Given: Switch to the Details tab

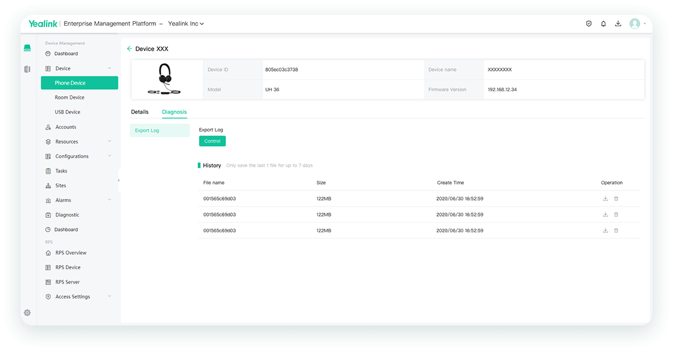Looking at the screenshot, I should [140, 112].
